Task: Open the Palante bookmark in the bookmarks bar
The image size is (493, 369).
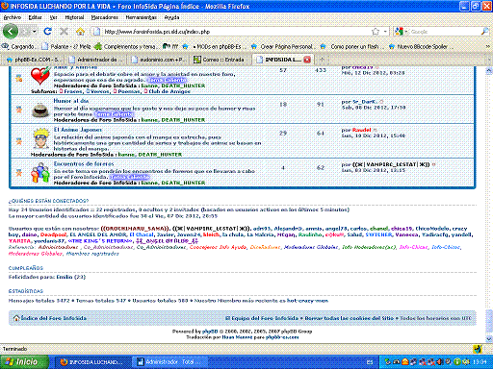Action: point(66,47)
